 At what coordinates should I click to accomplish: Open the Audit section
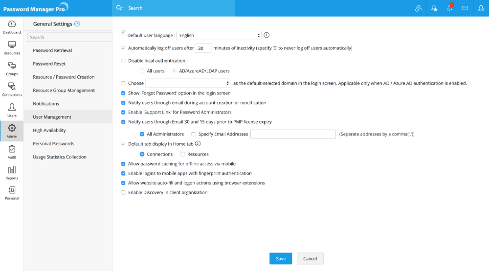[12, 152]
